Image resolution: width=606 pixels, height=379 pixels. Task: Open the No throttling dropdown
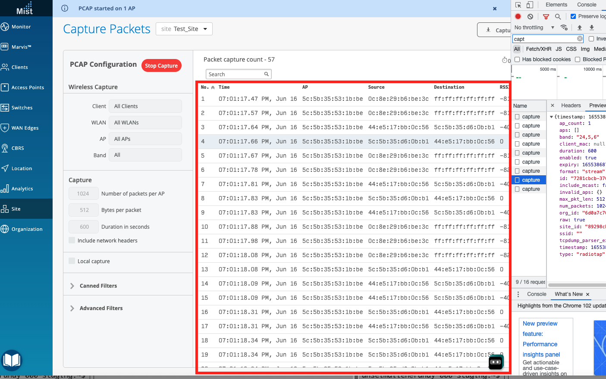click(534, 28)
